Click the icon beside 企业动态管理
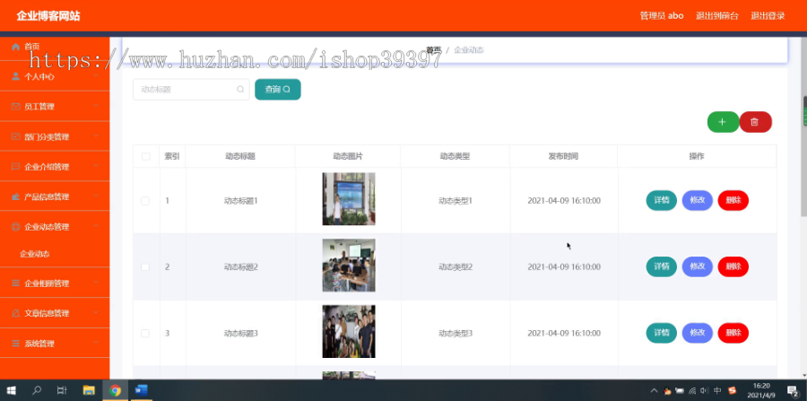 click(15, 226)
